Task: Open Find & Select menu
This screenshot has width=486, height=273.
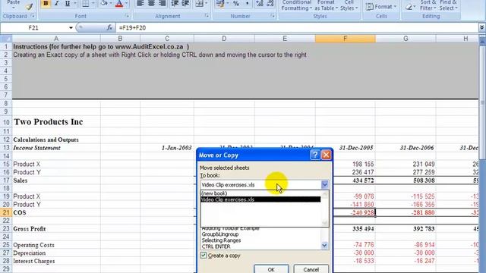Action: click(x=448, y=5)
